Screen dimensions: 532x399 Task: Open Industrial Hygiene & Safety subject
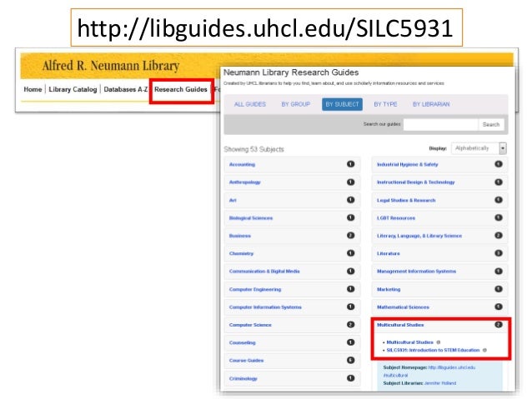click(x=408, y=164)
